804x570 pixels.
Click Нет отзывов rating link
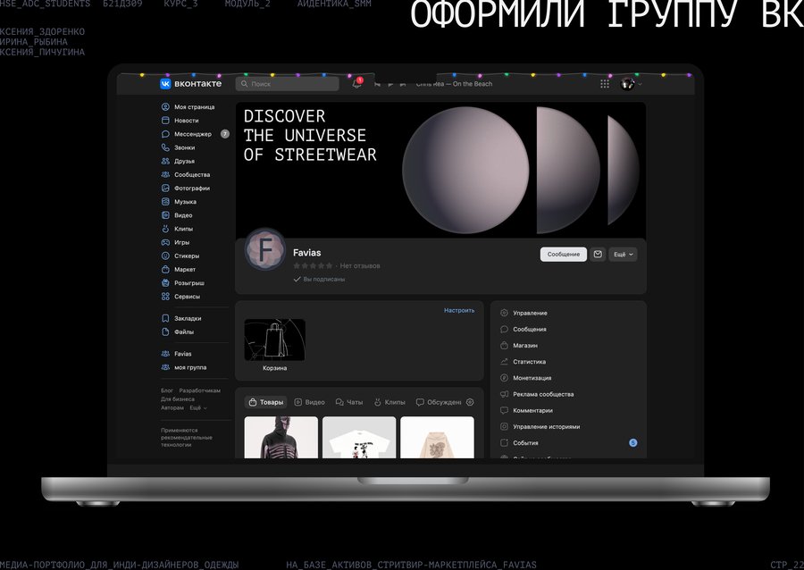pyautogui.click(x=360, y=265)
